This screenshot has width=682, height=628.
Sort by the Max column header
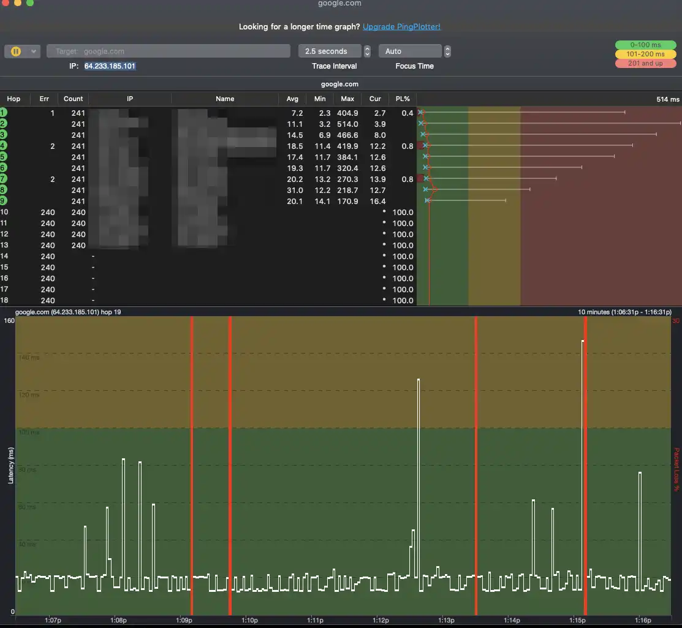tap(347, 99)
